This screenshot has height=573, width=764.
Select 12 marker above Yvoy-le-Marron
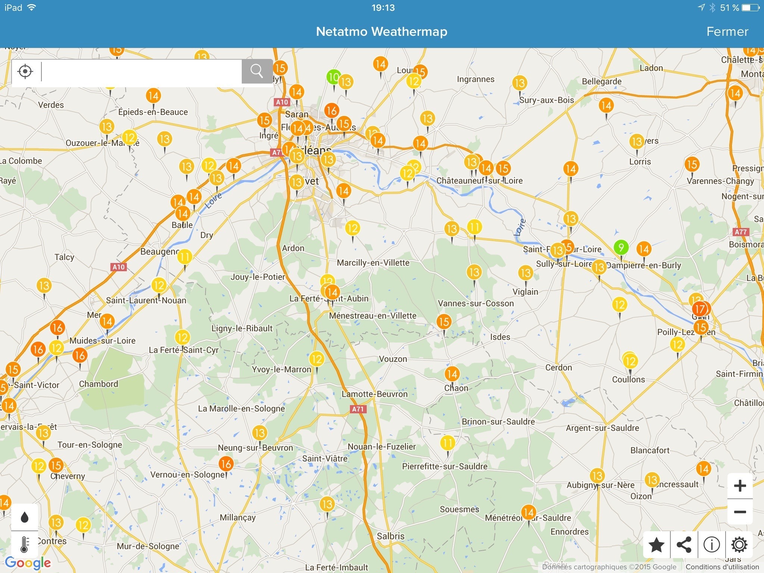click(316, 359)
